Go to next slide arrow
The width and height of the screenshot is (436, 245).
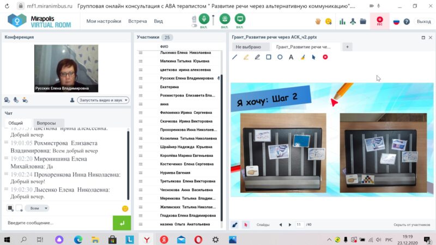tap(290, 224)
